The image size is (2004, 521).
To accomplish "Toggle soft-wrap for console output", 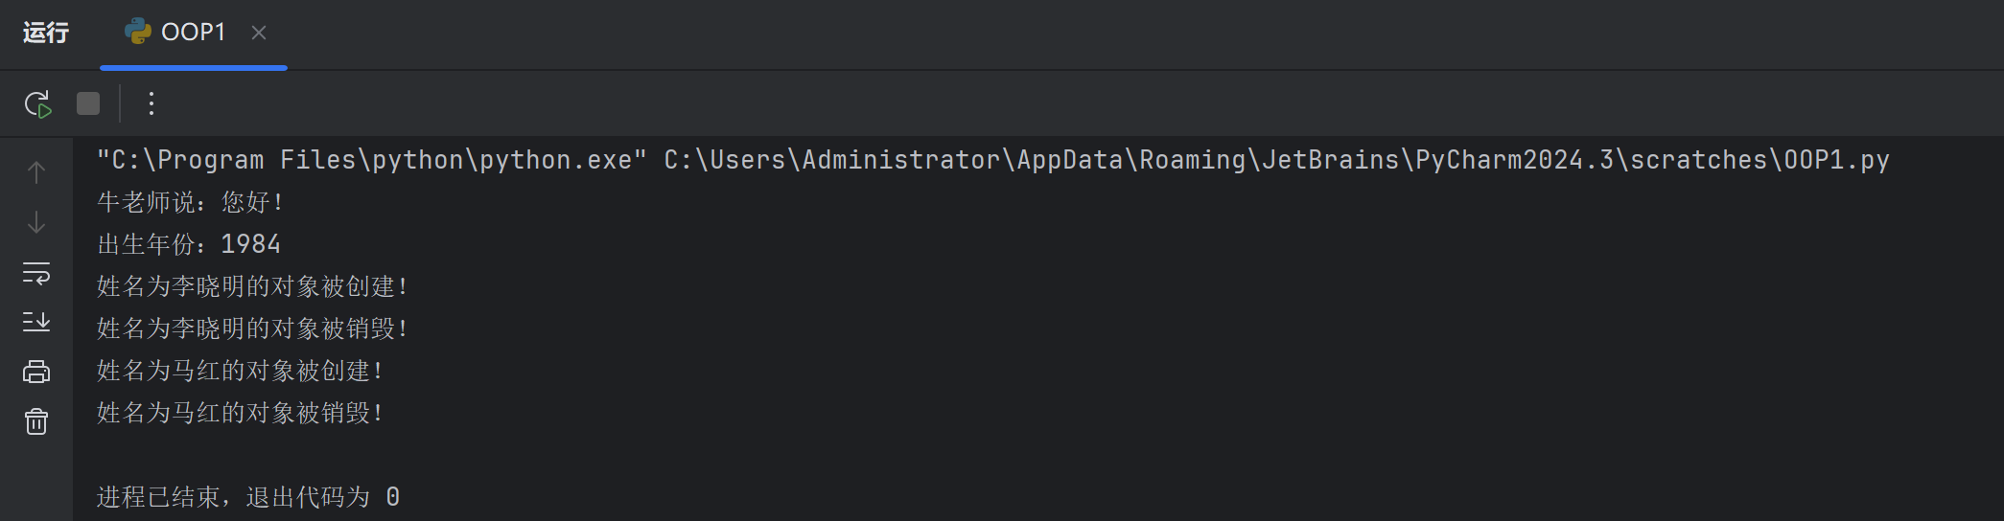I will pyautogui.click(x=36, y=273).
